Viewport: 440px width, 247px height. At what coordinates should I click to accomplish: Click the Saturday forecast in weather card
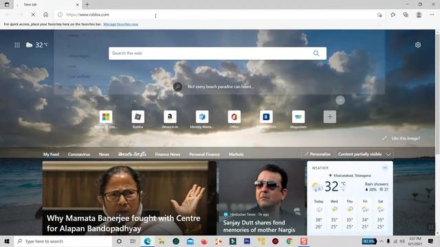click(380, 214)
